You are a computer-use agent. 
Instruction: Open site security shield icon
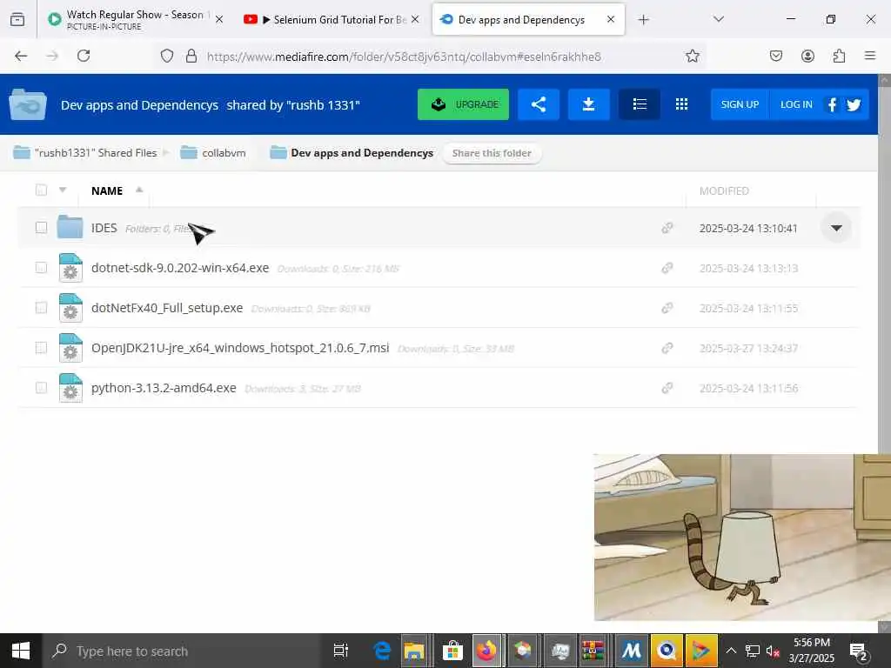pos(166,56)
